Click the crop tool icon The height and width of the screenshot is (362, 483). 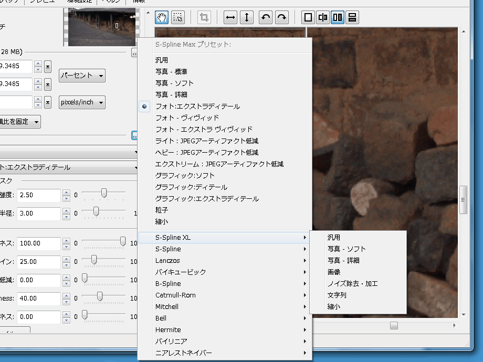click(x=204, y=17)
